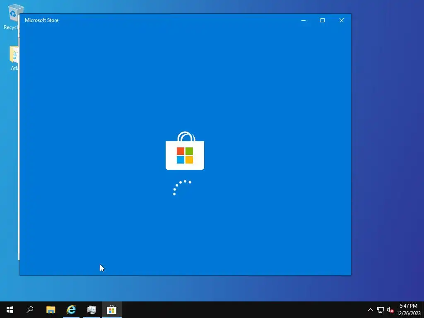Select the Microsoft Store taskbar icon

coord(111,310)
